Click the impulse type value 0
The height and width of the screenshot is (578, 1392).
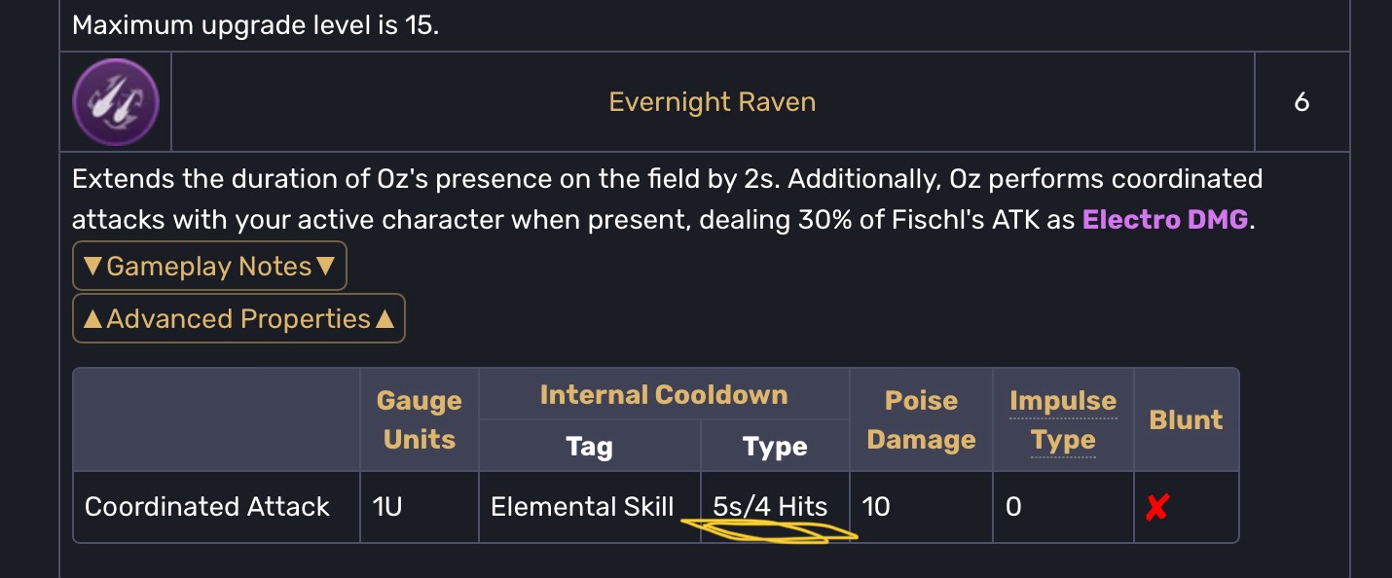click(1013, 507)
